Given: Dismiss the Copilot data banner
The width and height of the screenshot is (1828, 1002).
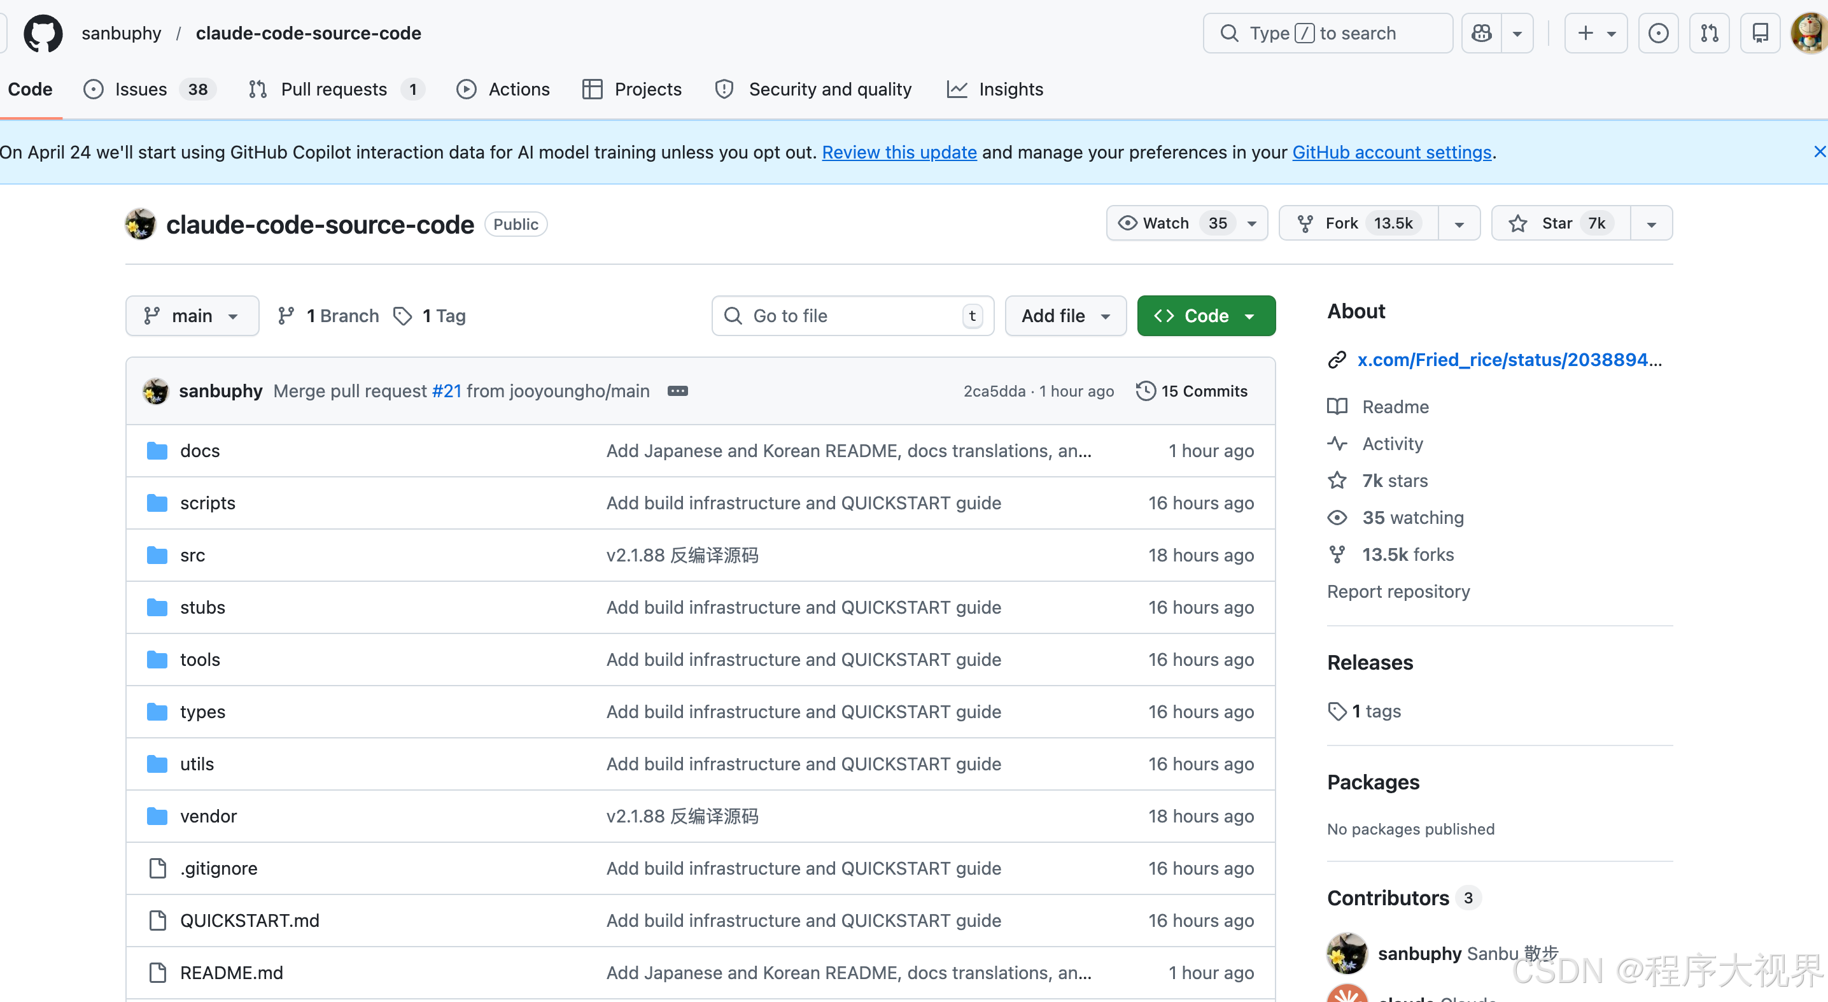Looking at the screenshot, I should pyautogui.click(x=1819, y=152).
